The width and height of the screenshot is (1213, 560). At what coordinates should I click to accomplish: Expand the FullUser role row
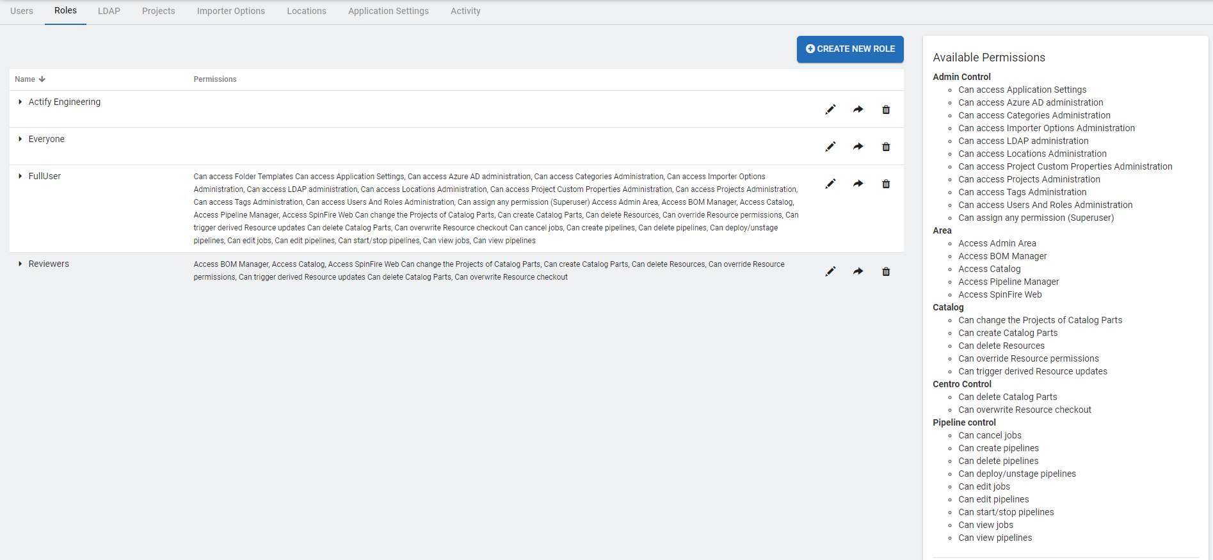tap(20, 176)
